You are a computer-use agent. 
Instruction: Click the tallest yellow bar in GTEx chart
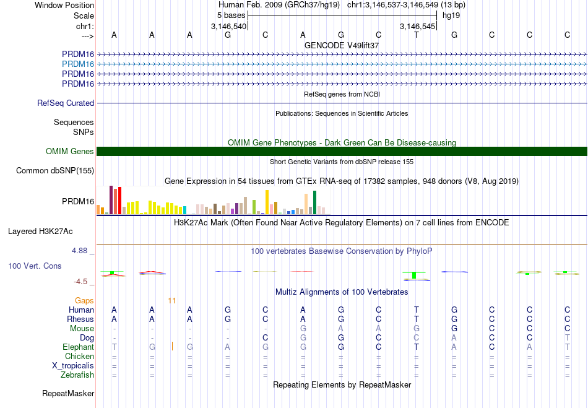point(267,202)
